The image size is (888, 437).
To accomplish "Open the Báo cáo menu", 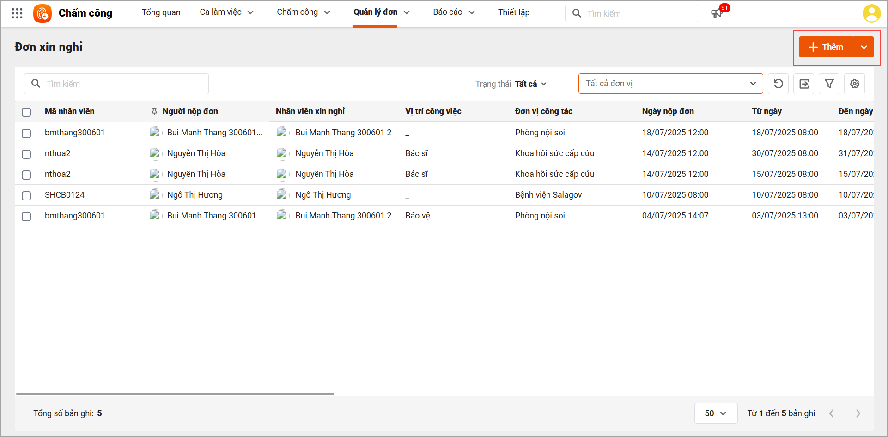I will tap(453, 12).
